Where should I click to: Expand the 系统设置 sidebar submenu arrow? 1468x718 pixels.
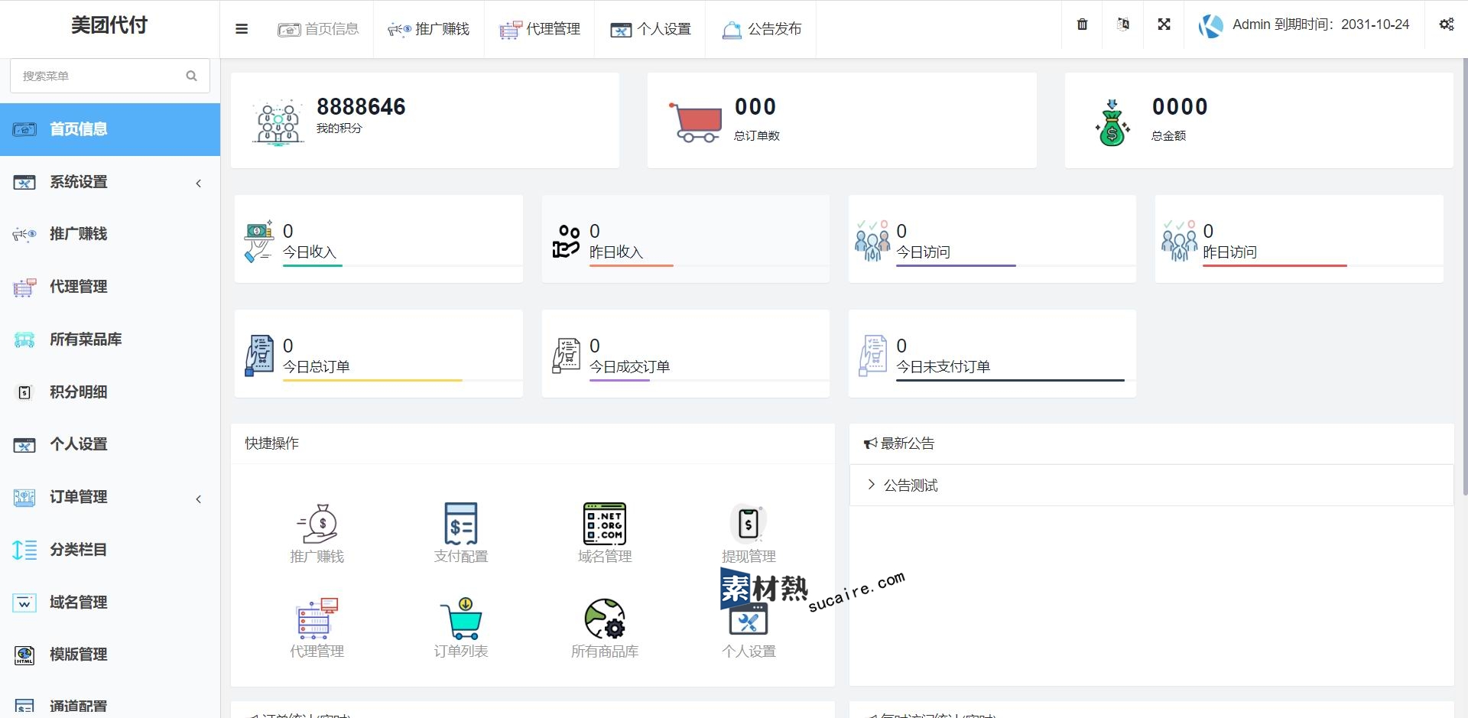tap(199, 183)
